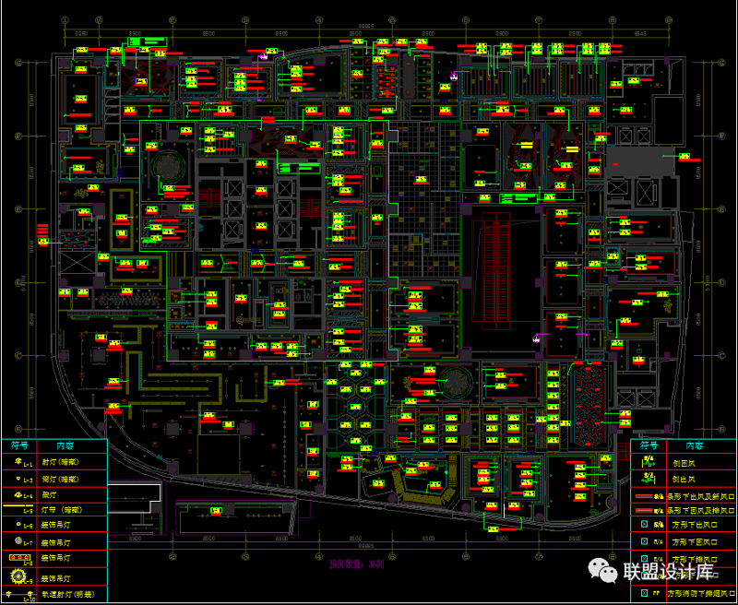Click the L-9 starburst chandelier symbol
The height and width of the screenshot is (605, 738).
[x=18, y=576]
